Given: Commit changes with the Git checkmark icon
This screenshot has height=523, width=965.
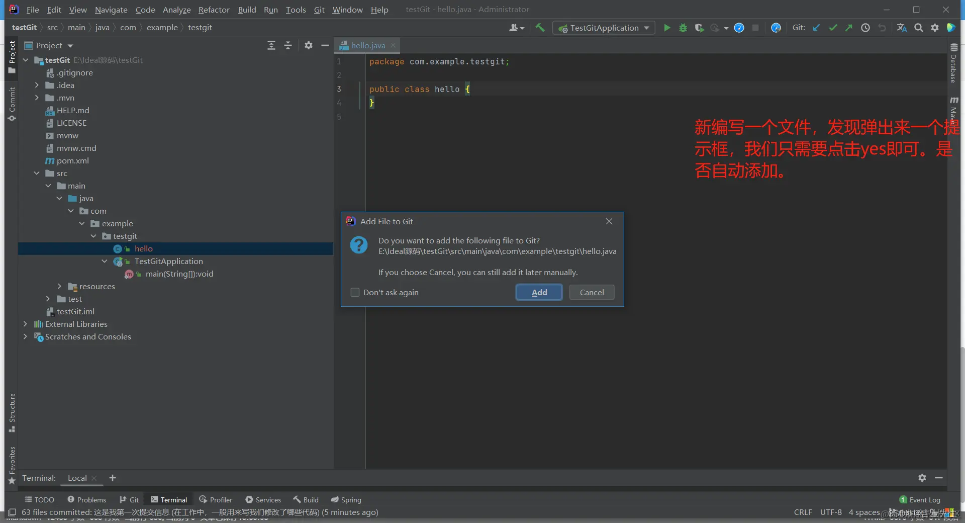Looking at the screenshot, I should tap(833, 28).
